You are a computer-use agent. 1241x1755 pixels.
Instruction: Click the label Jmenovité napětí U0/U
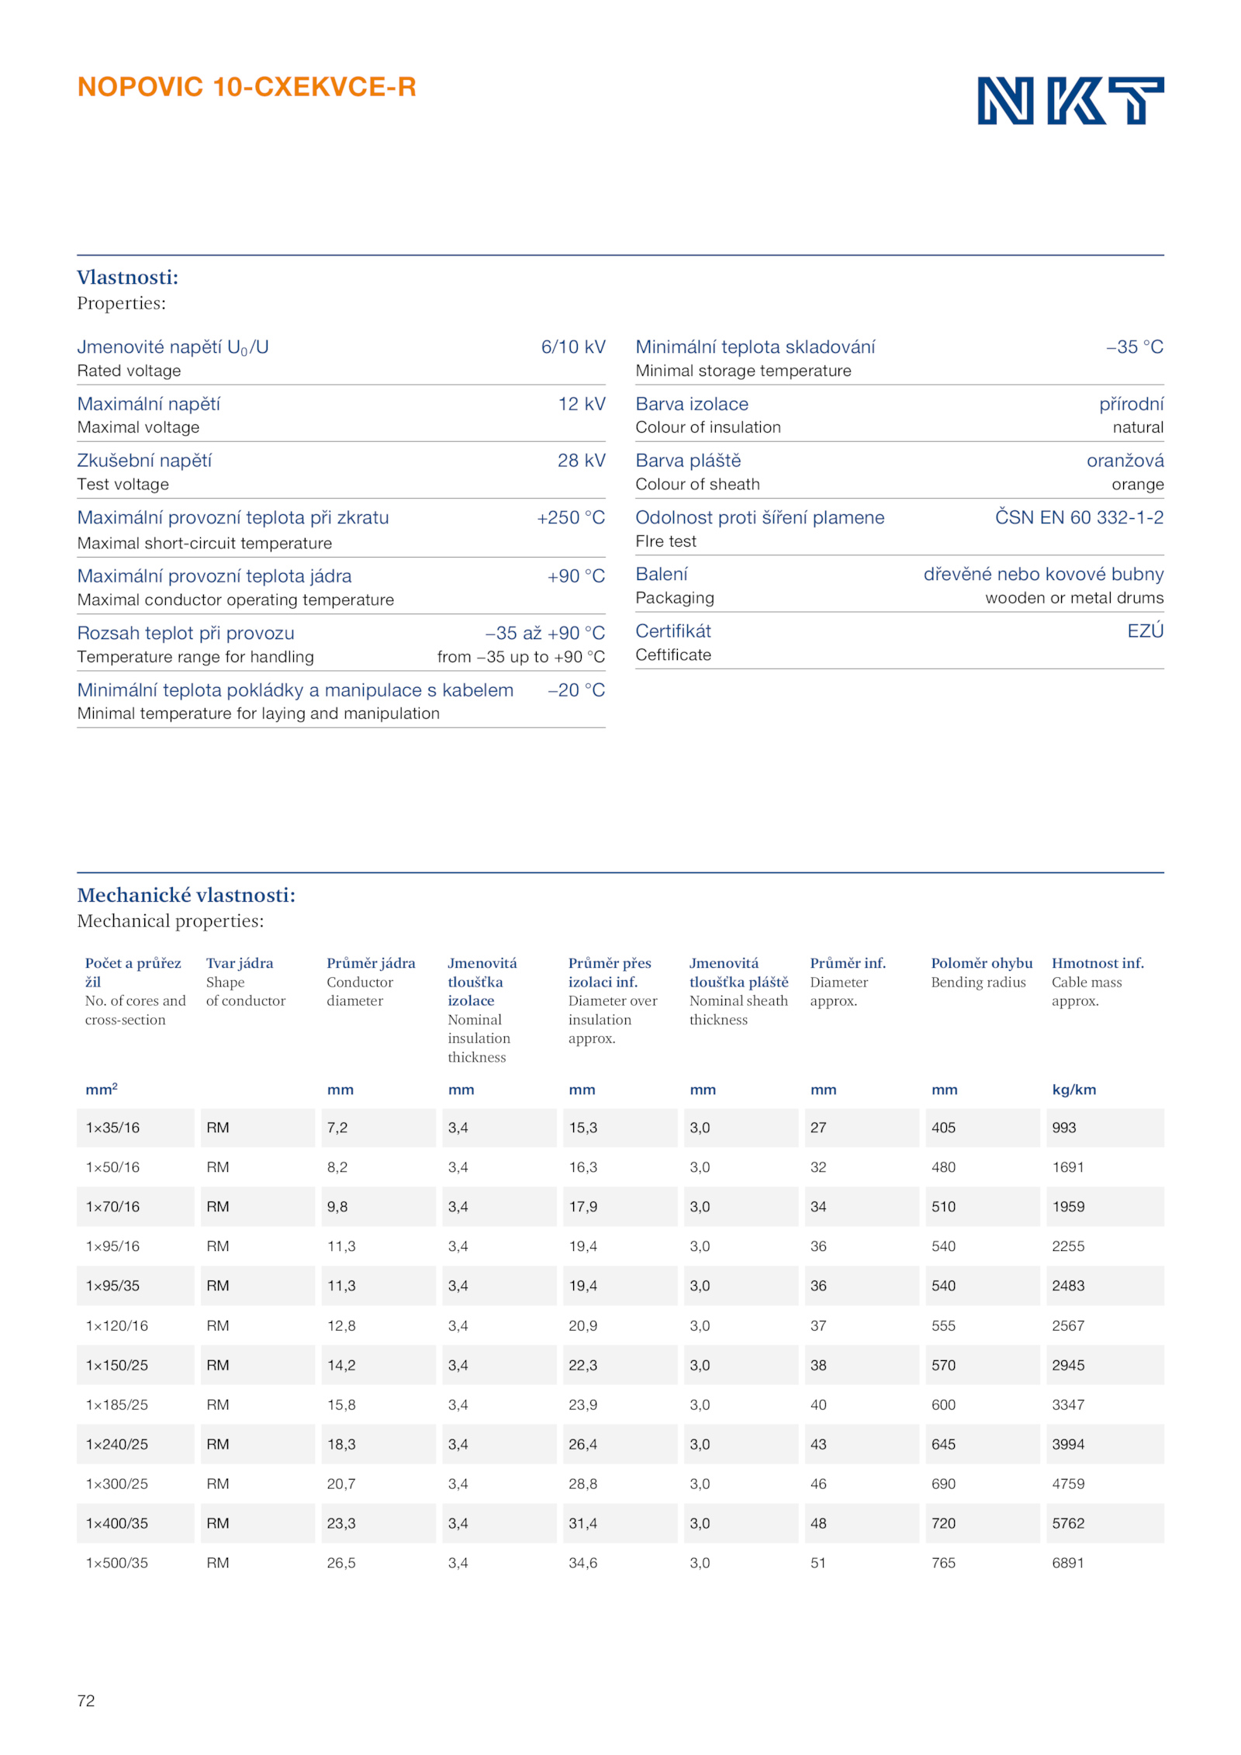(173, 347)
